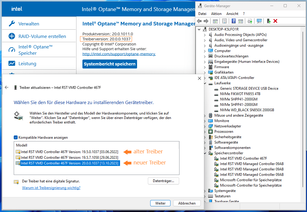Click the blue Help question mark icon
This screenshot has height=212, width=307.
point(234,21)
